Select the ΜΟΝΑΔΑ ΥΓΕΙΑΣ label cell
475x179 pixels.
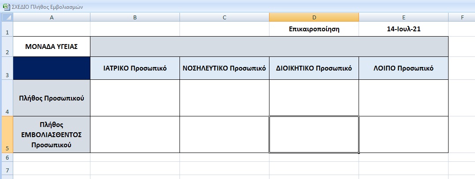tap(52, 47)
